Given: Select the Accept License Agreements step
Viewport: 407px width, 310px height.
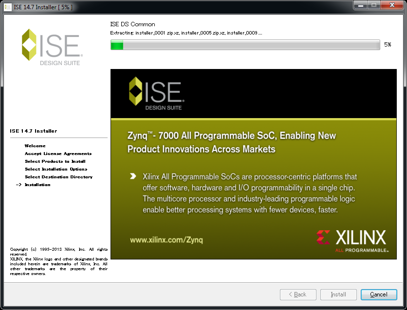Looking at the screenshot, I should tap(58, 154).
